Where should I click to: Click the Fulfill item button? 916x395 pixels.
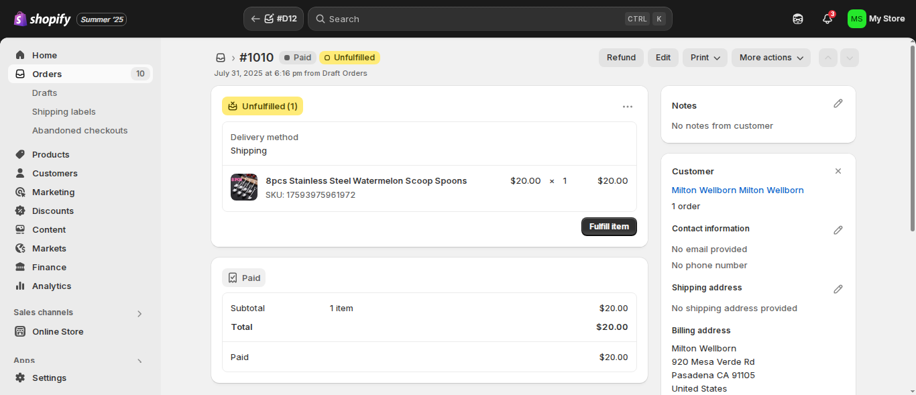click(x=609, y=227)
